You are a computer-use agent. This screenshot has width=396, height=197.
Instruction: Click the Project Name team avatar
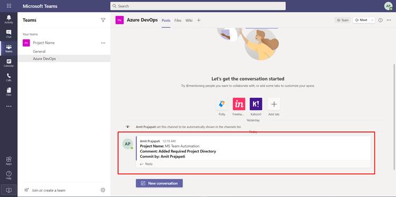coord(26,43)
